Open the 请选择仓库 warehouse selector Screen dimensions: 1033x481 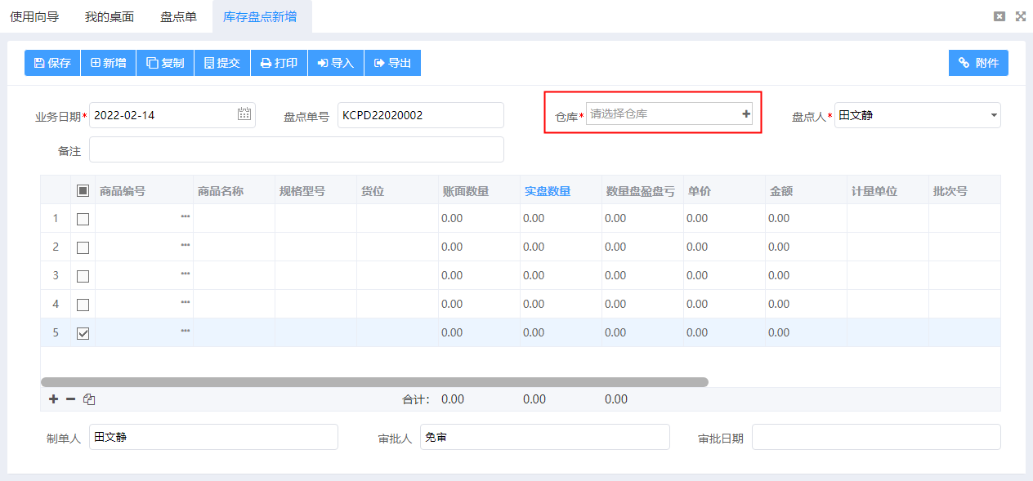coord(662,114)
